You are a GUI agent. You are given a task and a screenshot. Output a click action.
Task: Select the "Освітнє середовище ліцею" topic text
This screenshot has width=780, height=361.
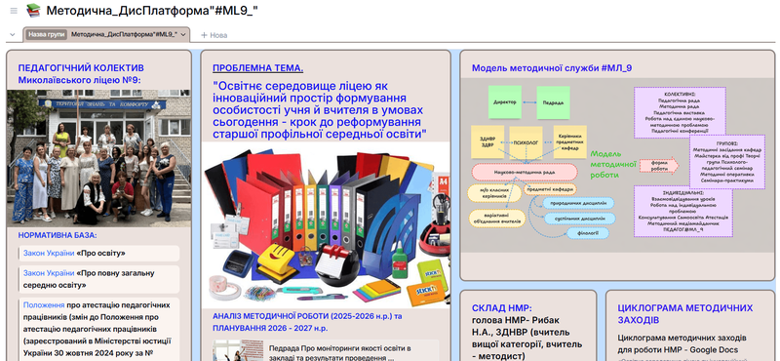click(321, 109)
